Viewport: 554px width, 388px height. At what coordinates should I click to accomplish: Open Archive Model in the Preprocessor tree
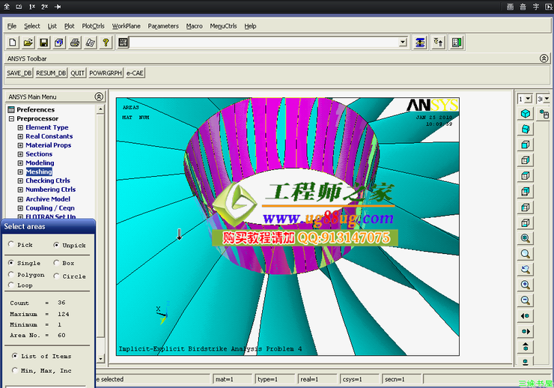[48, 199]
